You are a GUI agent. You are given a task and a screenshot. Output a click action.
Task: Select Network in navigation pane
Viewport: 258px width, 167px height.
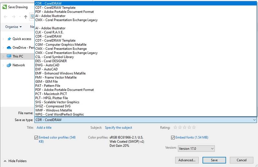point(18,65)
